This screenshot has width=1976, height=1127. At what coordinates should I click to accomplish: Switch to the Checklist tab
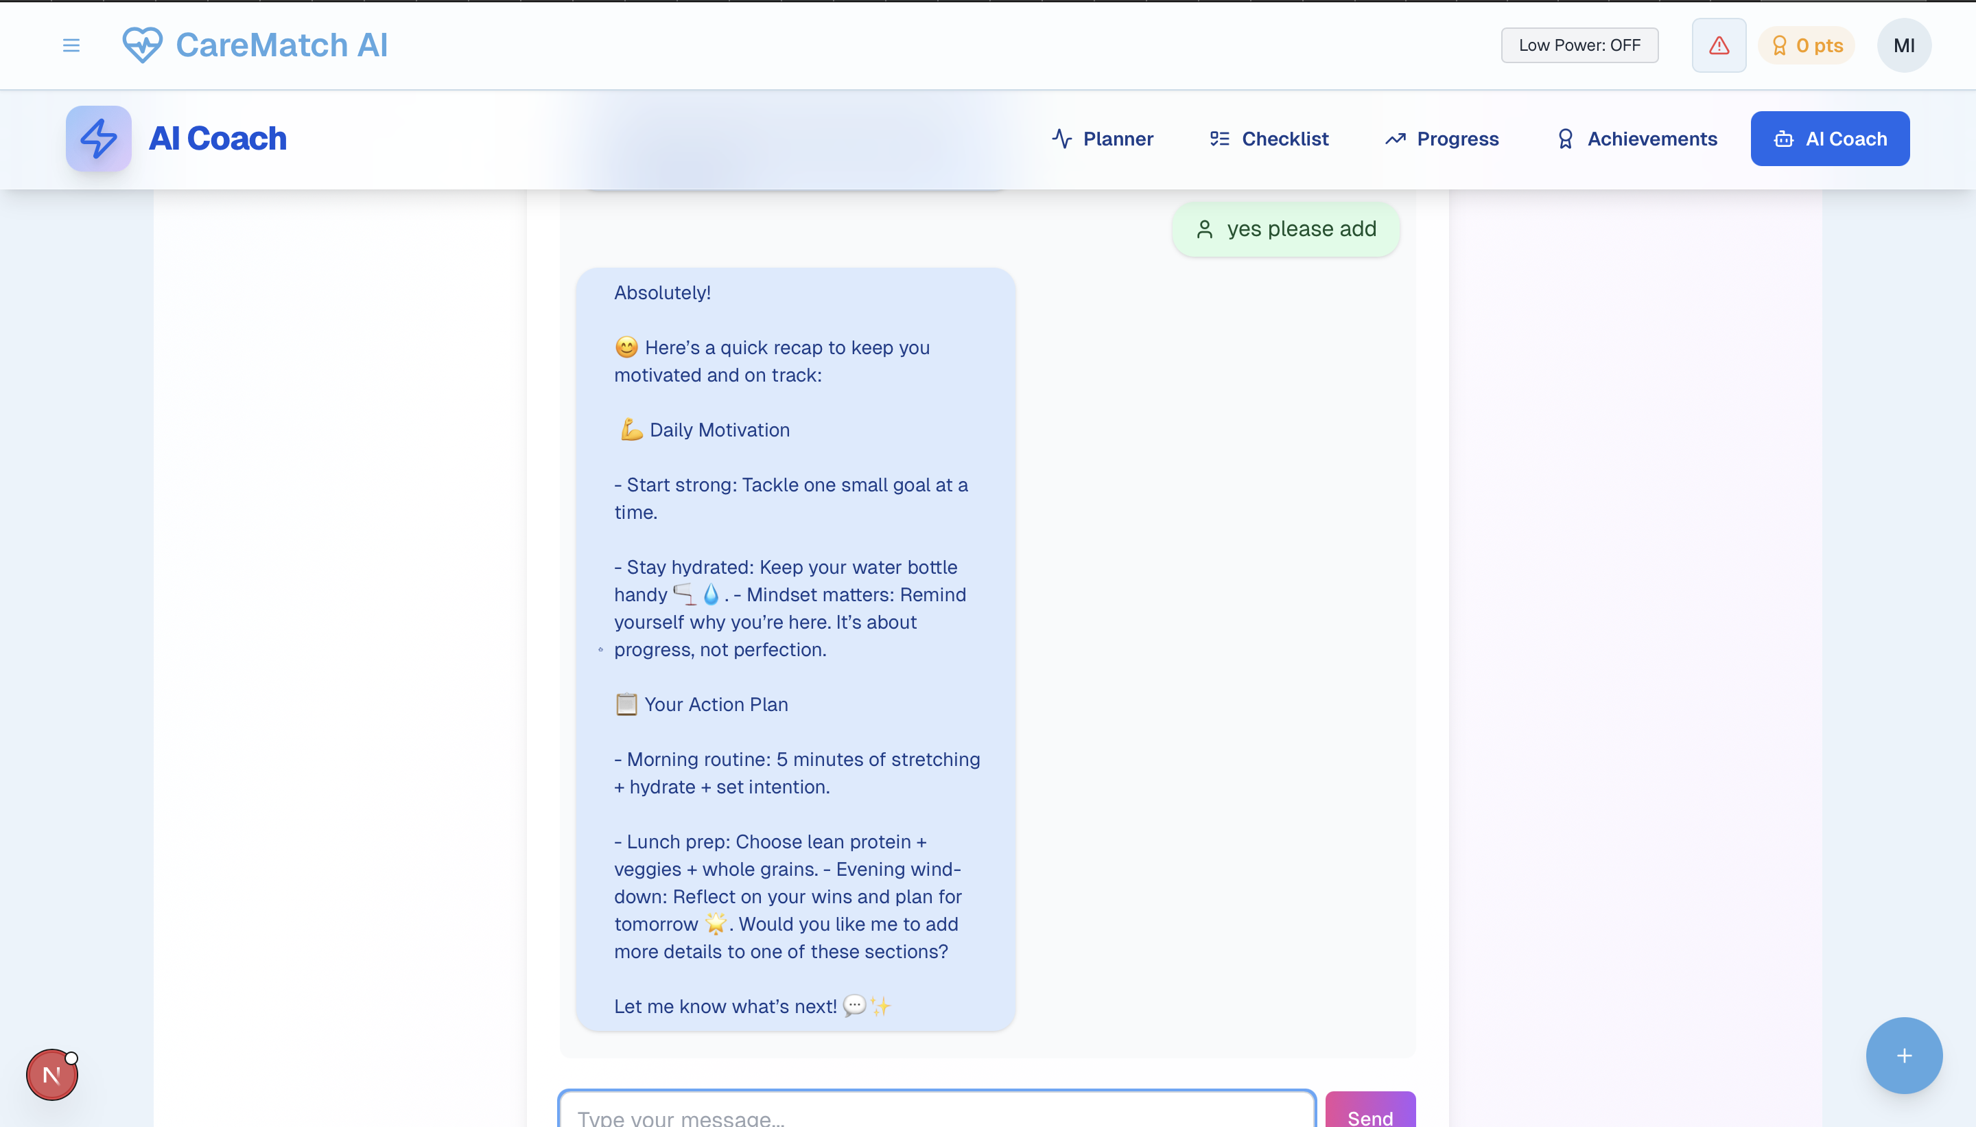(x=1269, y=139)
